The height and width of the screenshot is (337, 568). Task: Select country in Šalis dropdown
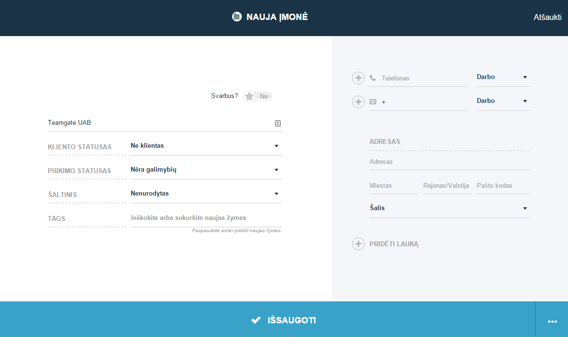click(x=450, y=208)
